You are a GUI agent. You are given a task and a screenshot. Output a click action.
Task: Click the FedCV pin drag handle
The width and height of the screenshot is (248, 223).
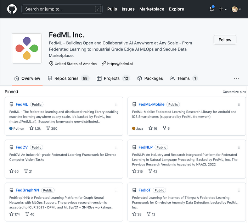(x=117, y=147)
